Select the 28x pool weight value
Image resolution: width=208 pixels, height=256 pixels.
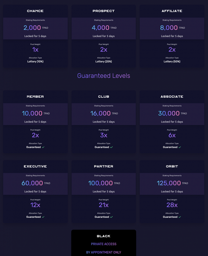[172, 205]
